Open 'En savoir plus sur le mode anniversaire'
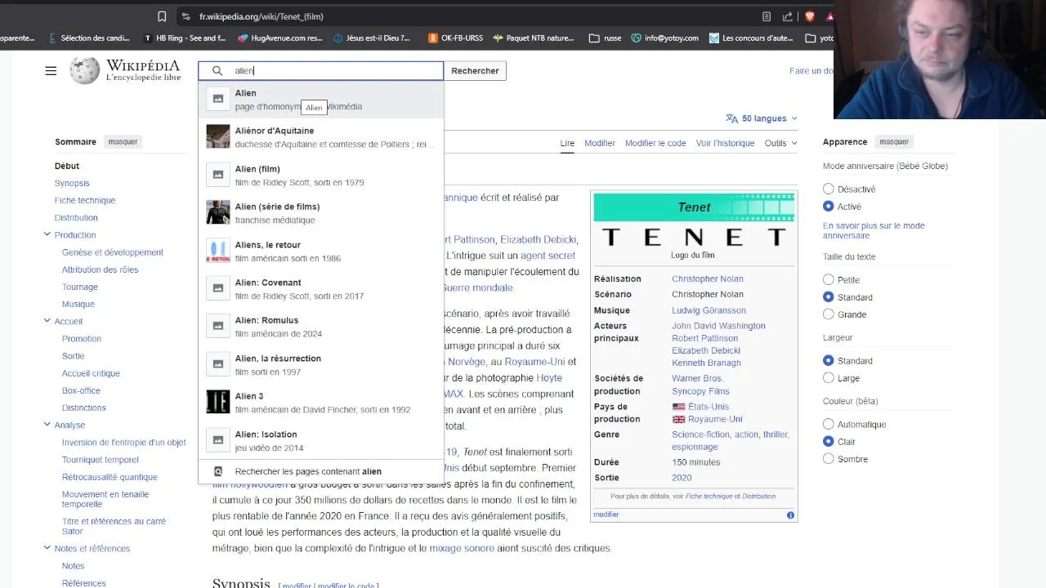This screenshot has width=1046, height=588. [x=874, y=229]
